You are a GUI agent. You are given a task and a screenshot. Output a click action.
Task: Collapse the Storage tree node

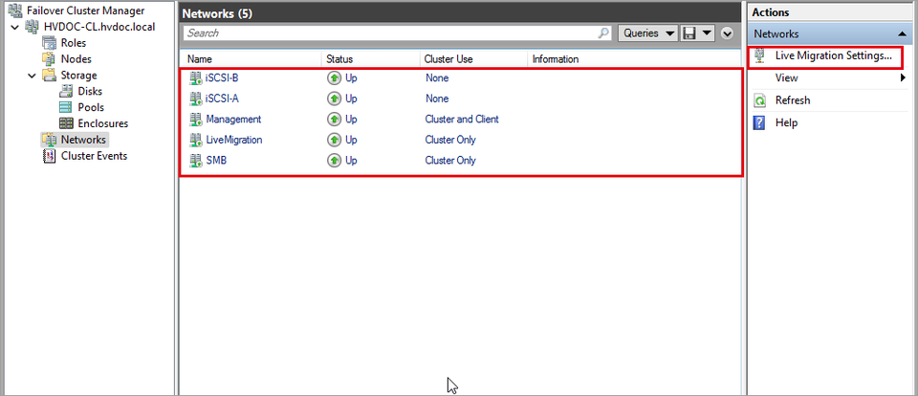33,75
